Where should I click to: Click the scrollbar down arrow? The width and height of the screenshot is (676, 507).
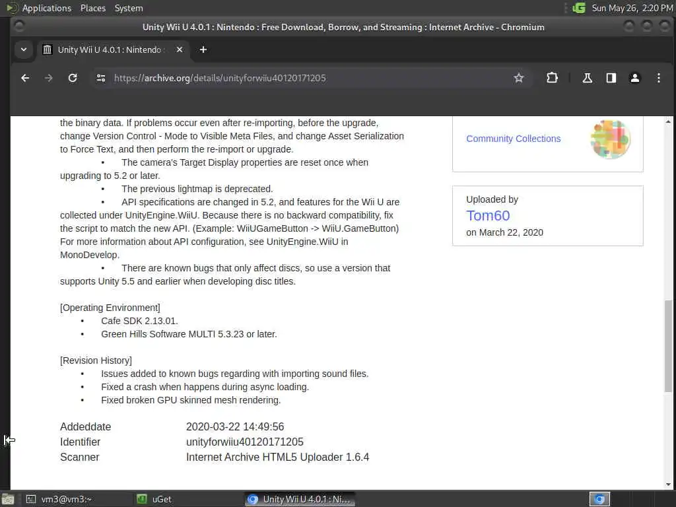[x=668, y=485]
